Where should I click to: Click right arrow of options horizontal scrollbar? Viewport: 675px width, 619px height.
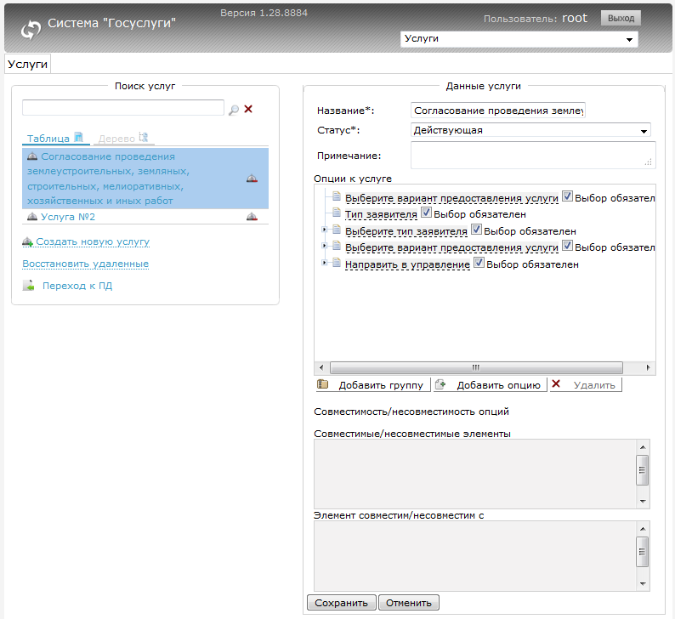tap(648, 367)
